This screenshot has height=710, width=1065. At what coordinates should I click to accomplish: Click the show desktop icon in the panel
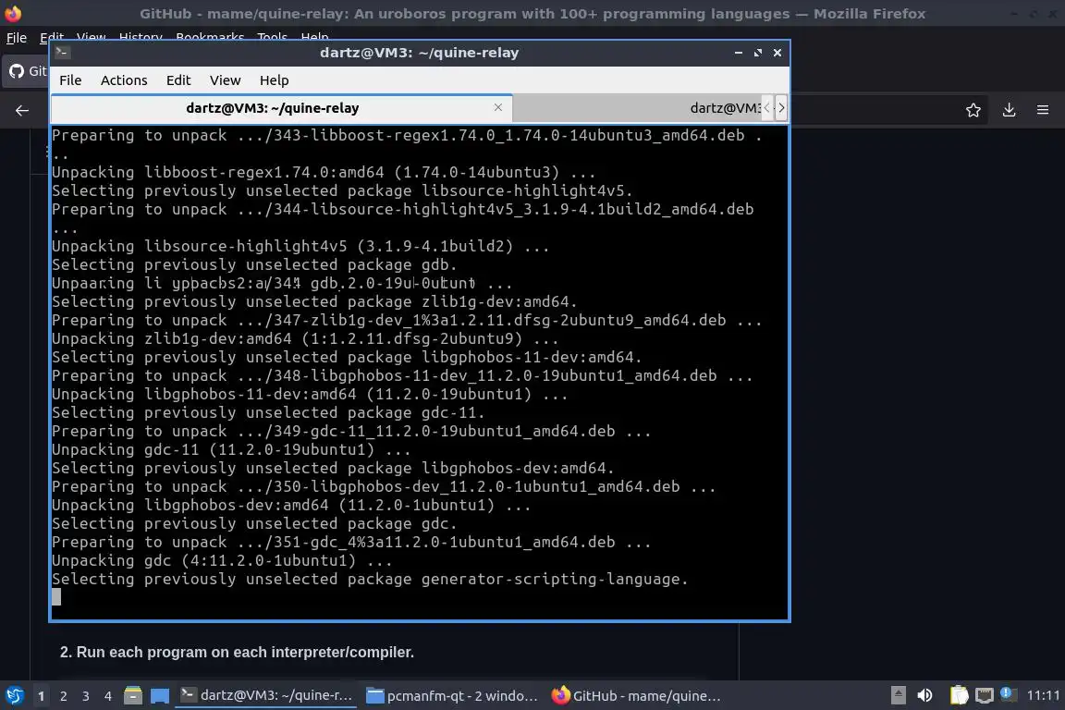tap(160, 696)
